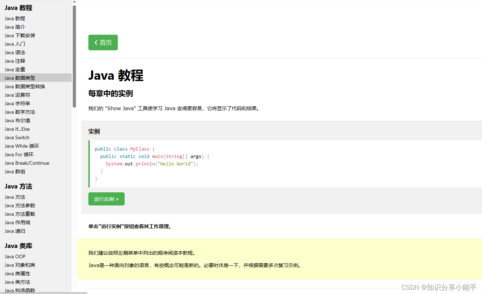Select Java 字符串 in the menu
This screenshot has height=294, width=482.
click(17, 103)
